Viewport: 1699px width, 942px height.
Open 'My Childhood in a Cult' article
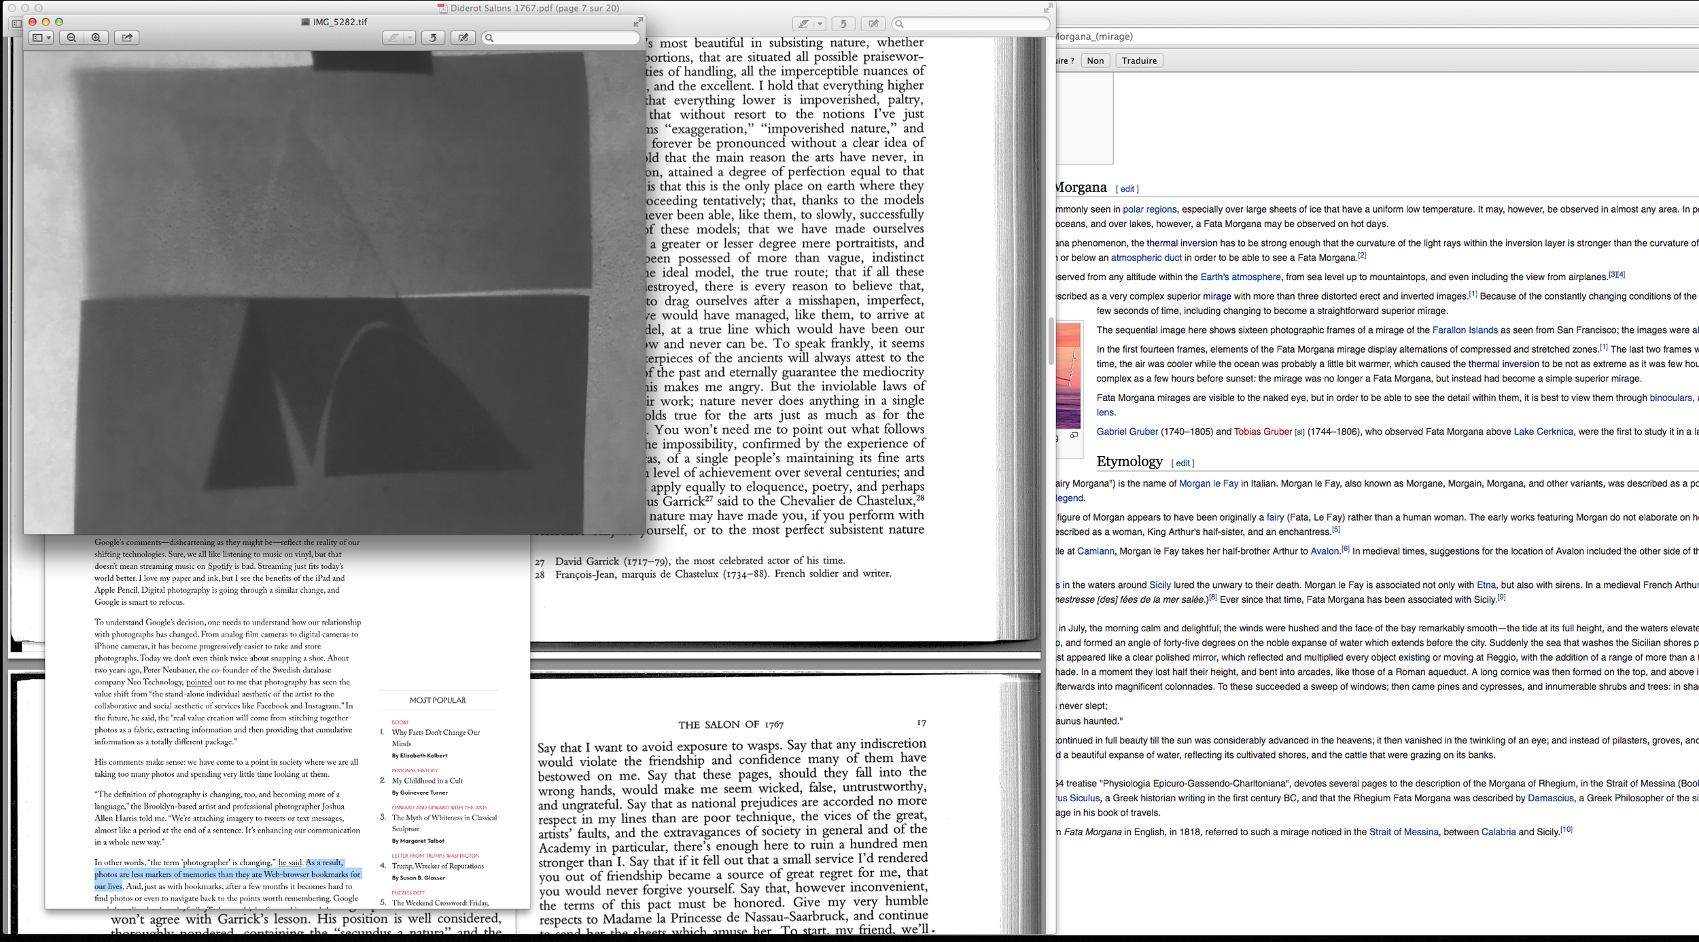pos(427,781)
